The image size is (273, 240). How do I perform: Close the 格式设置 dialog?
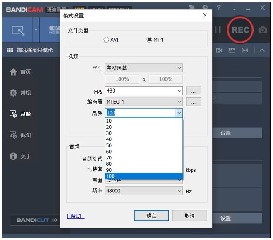205,15
